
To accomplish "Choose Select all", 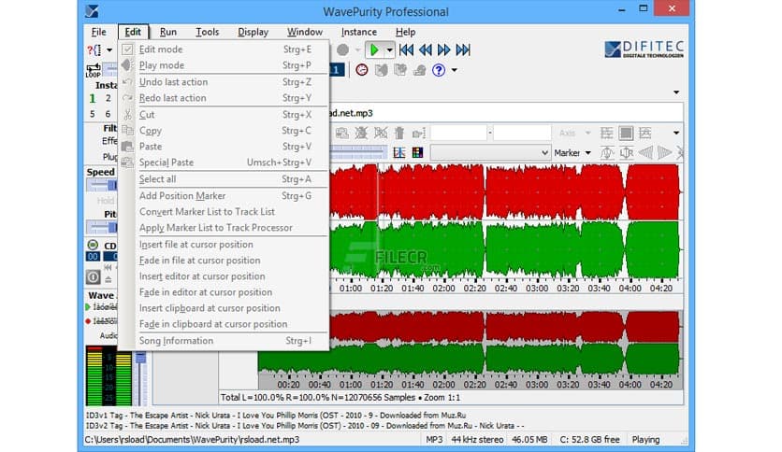I will tap(224, 179).
